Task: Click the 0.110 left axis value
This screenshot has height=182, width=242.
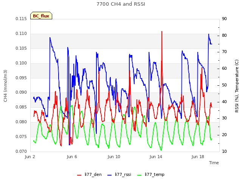Action: (21, 33)
